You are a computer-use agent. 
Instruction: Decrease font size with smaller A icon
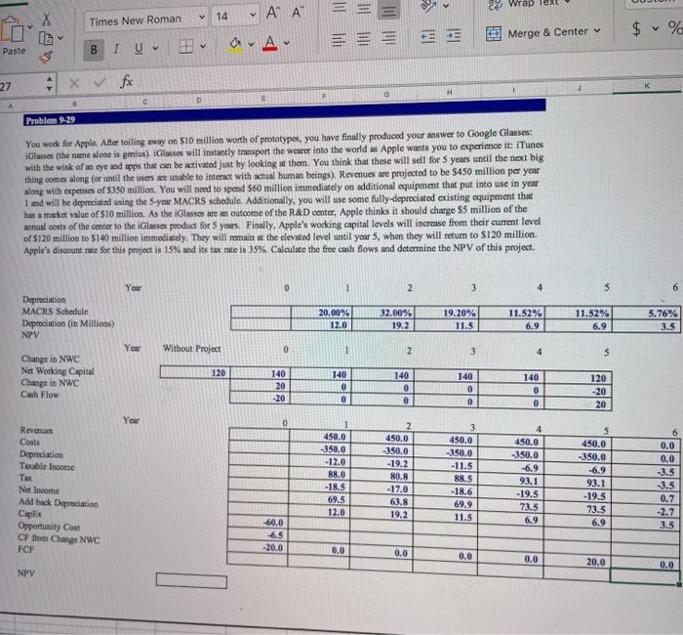[x=297, y=12]
